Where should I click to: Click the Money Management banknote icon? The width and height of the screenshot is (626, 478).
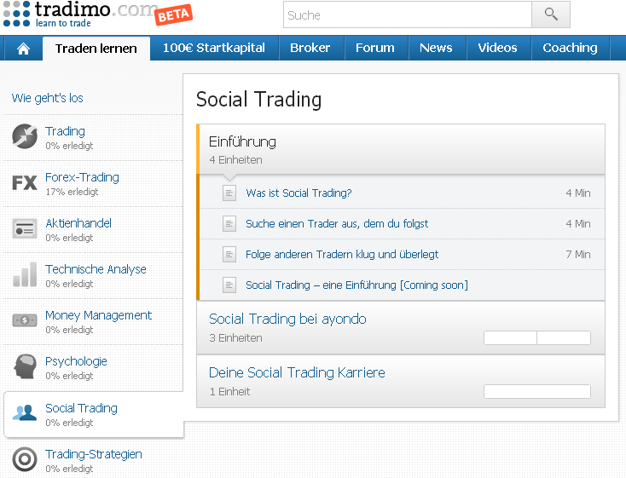pyautogui.click(x=25, y=321)
